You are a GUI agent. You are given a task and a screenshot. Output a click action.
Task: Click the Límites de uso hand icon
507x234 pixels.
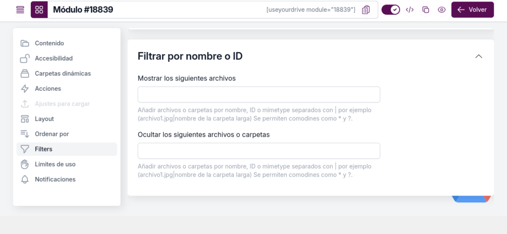pyautogui.click(x=25, y=164)
